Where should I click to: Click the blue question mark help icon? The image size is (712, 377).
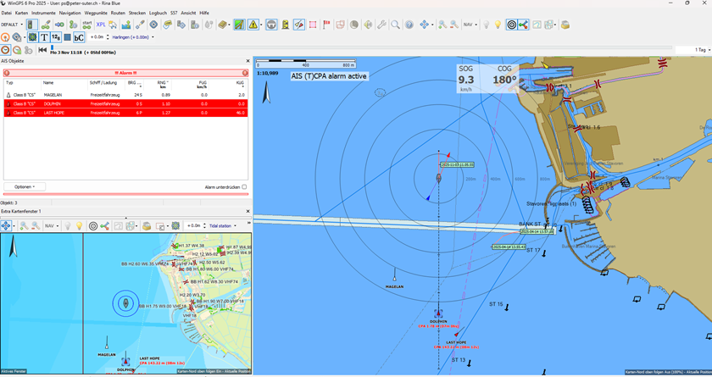(x=409, y=25)
